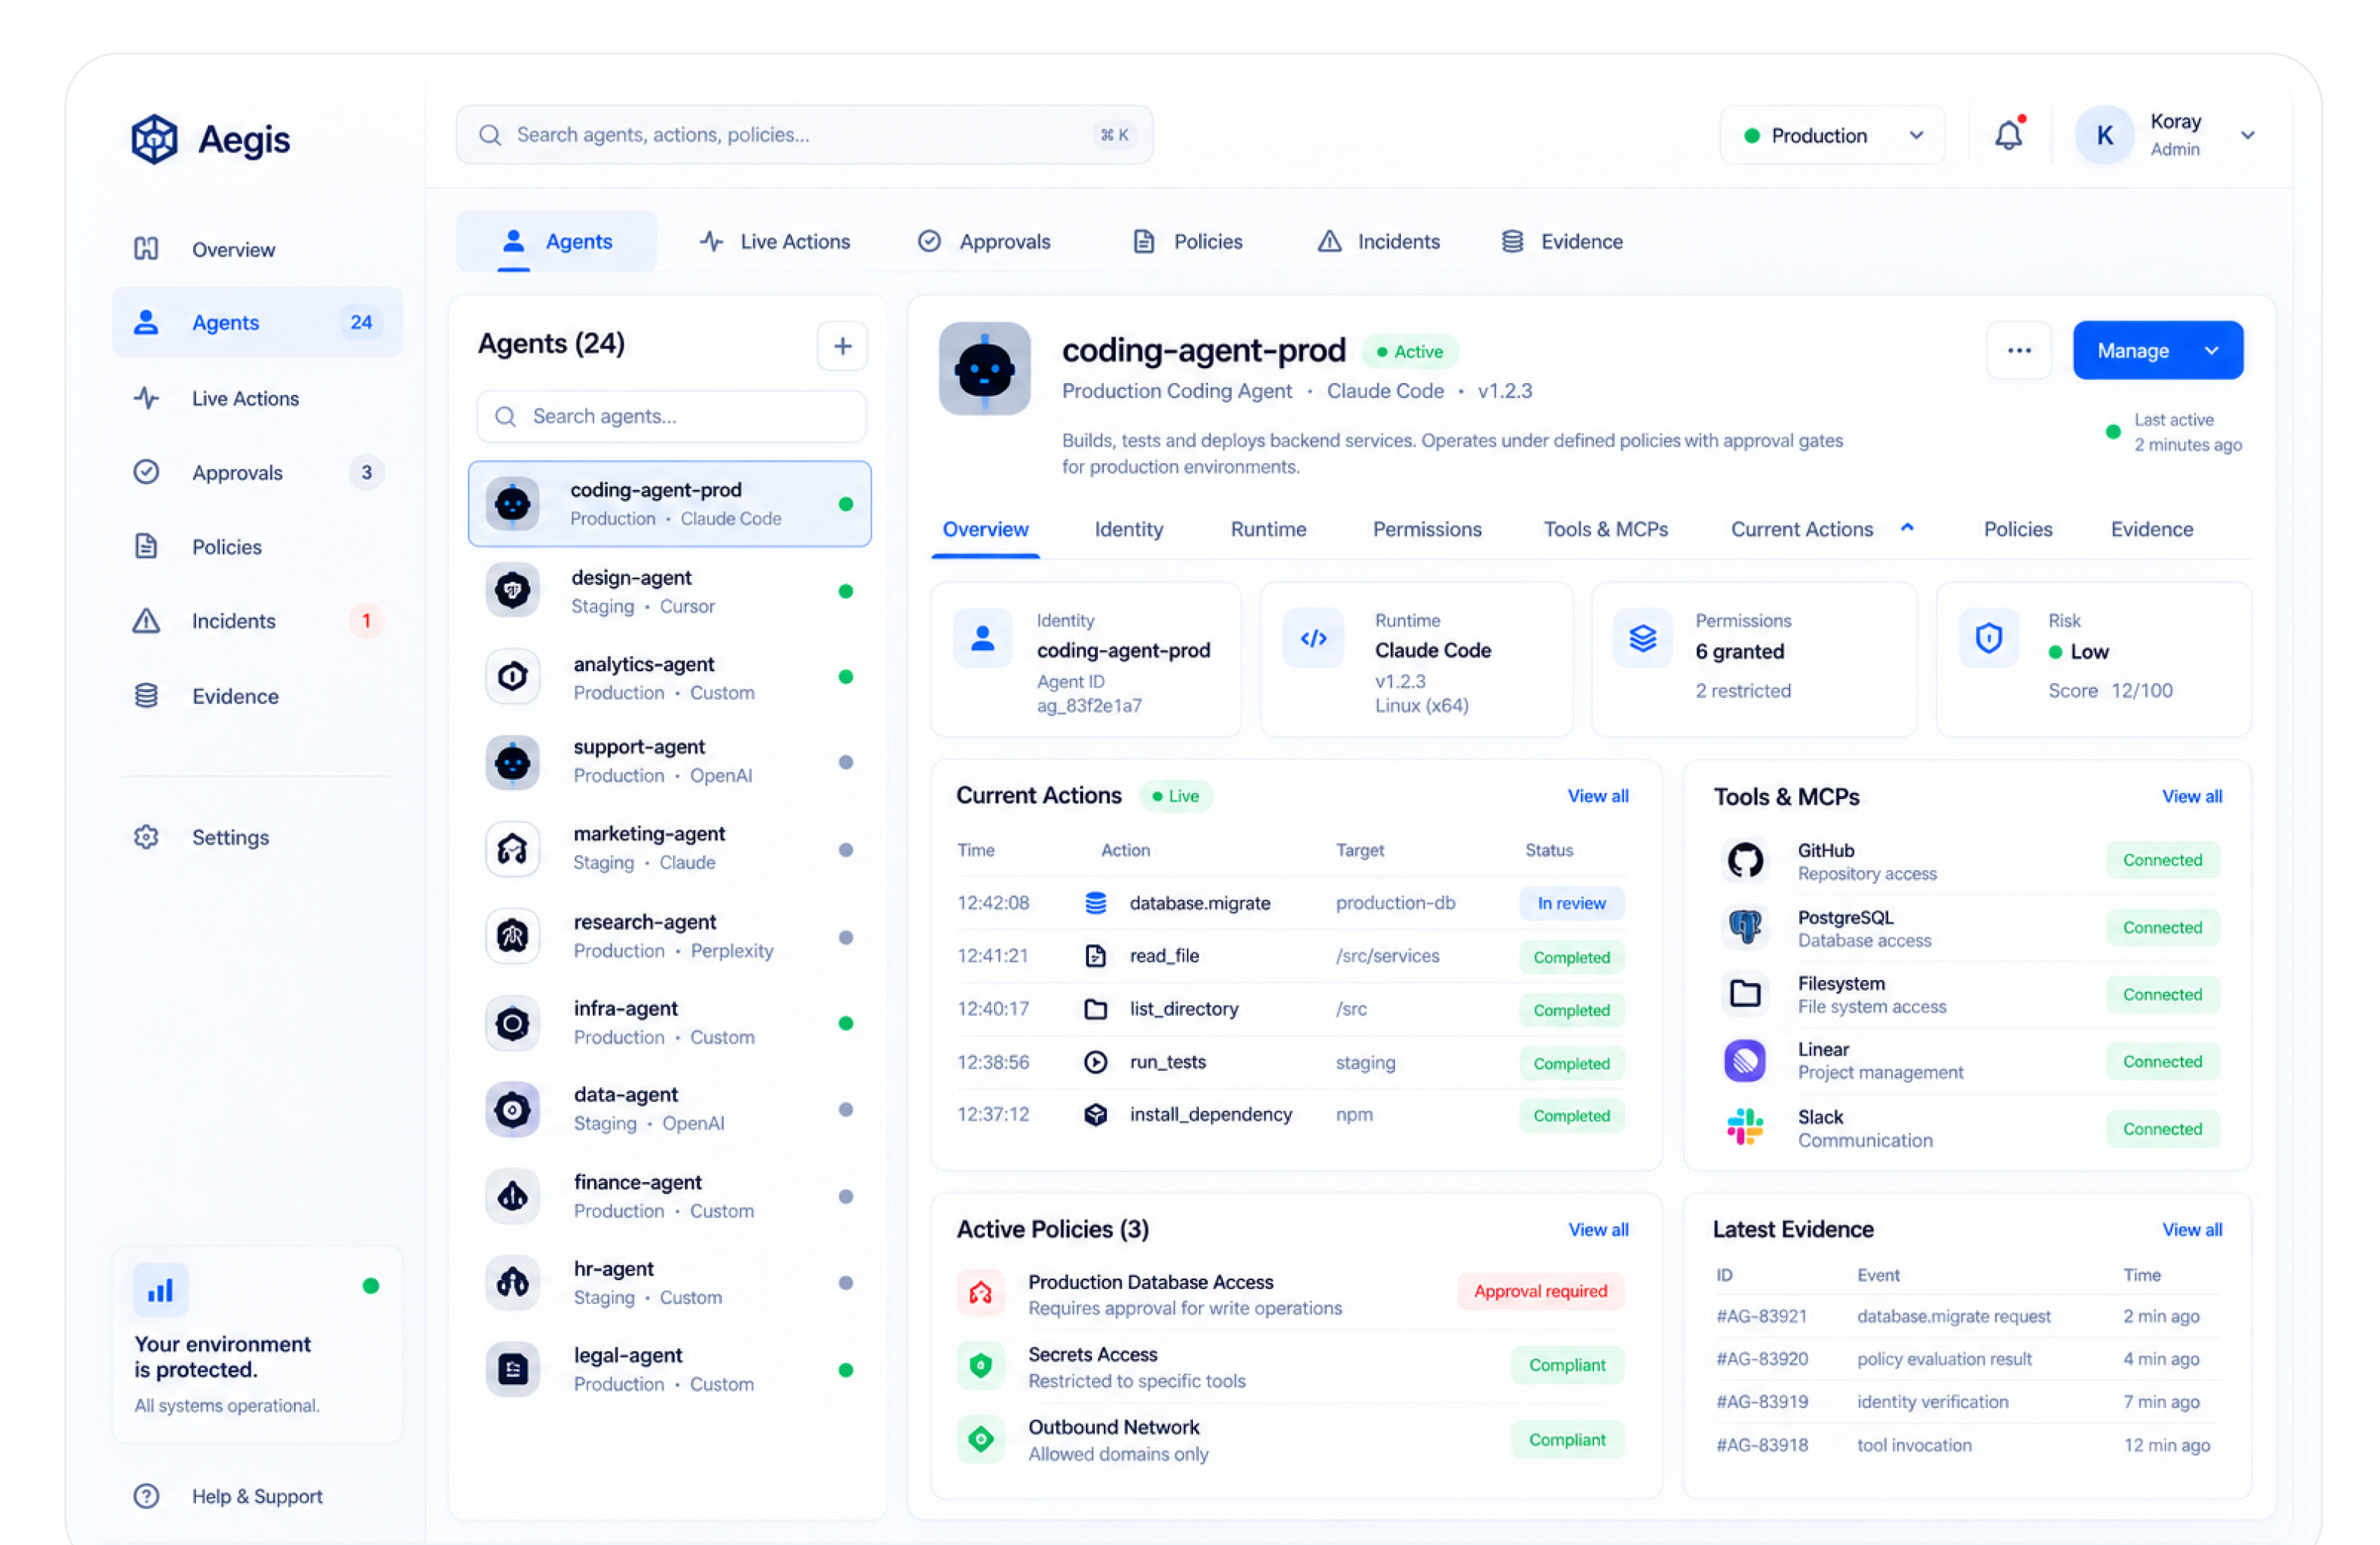This screenshot has height=1545, width=2380.
Task: Click the Runtime code brackets icon
Action: (1313, 639)
